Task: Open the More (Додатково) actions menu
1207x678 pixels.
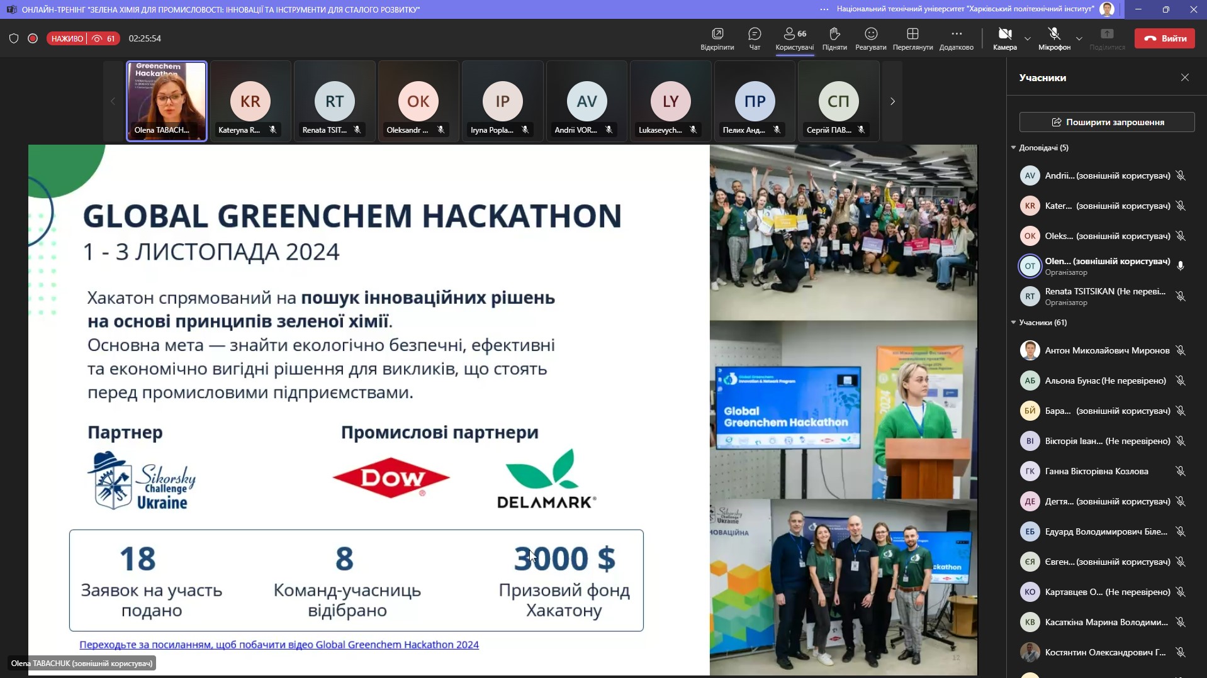Action: (x=956, y=38)
